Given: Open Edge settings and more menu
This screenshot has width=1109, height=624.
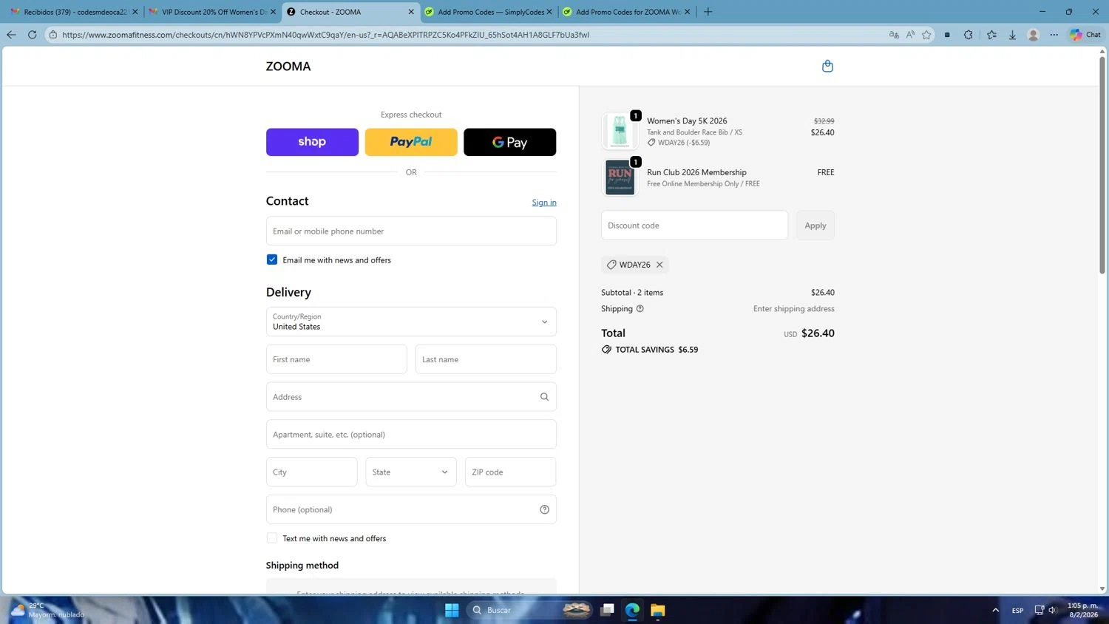Looking at the screenshot, I should (1054, 35).
